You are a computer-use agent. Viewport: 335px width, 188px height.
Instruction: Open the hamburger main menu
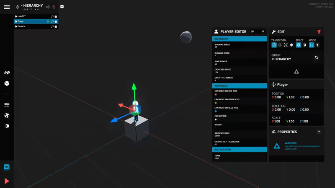(x=7, y=7)
